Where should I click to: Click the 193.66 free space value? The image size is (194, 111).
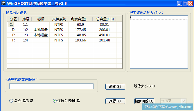[80, 40]
